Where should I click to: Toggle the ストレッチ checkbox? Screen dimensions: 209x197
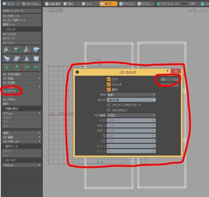pyautogui.click(x=109, y=84)
